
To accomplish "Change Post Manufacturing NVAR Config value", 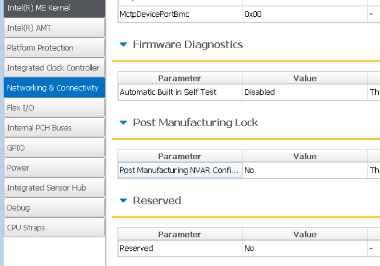I will (x=304, y=170).
